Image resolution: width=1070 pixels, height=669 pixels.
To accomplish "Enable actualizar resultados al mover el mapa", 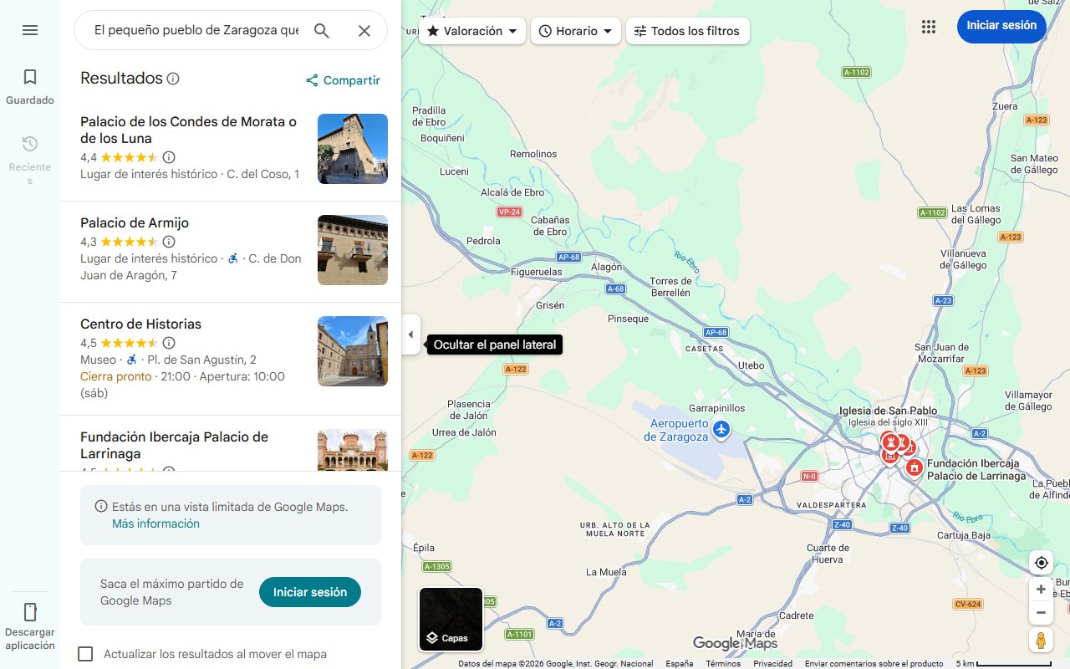I will (x=85, y=654).
